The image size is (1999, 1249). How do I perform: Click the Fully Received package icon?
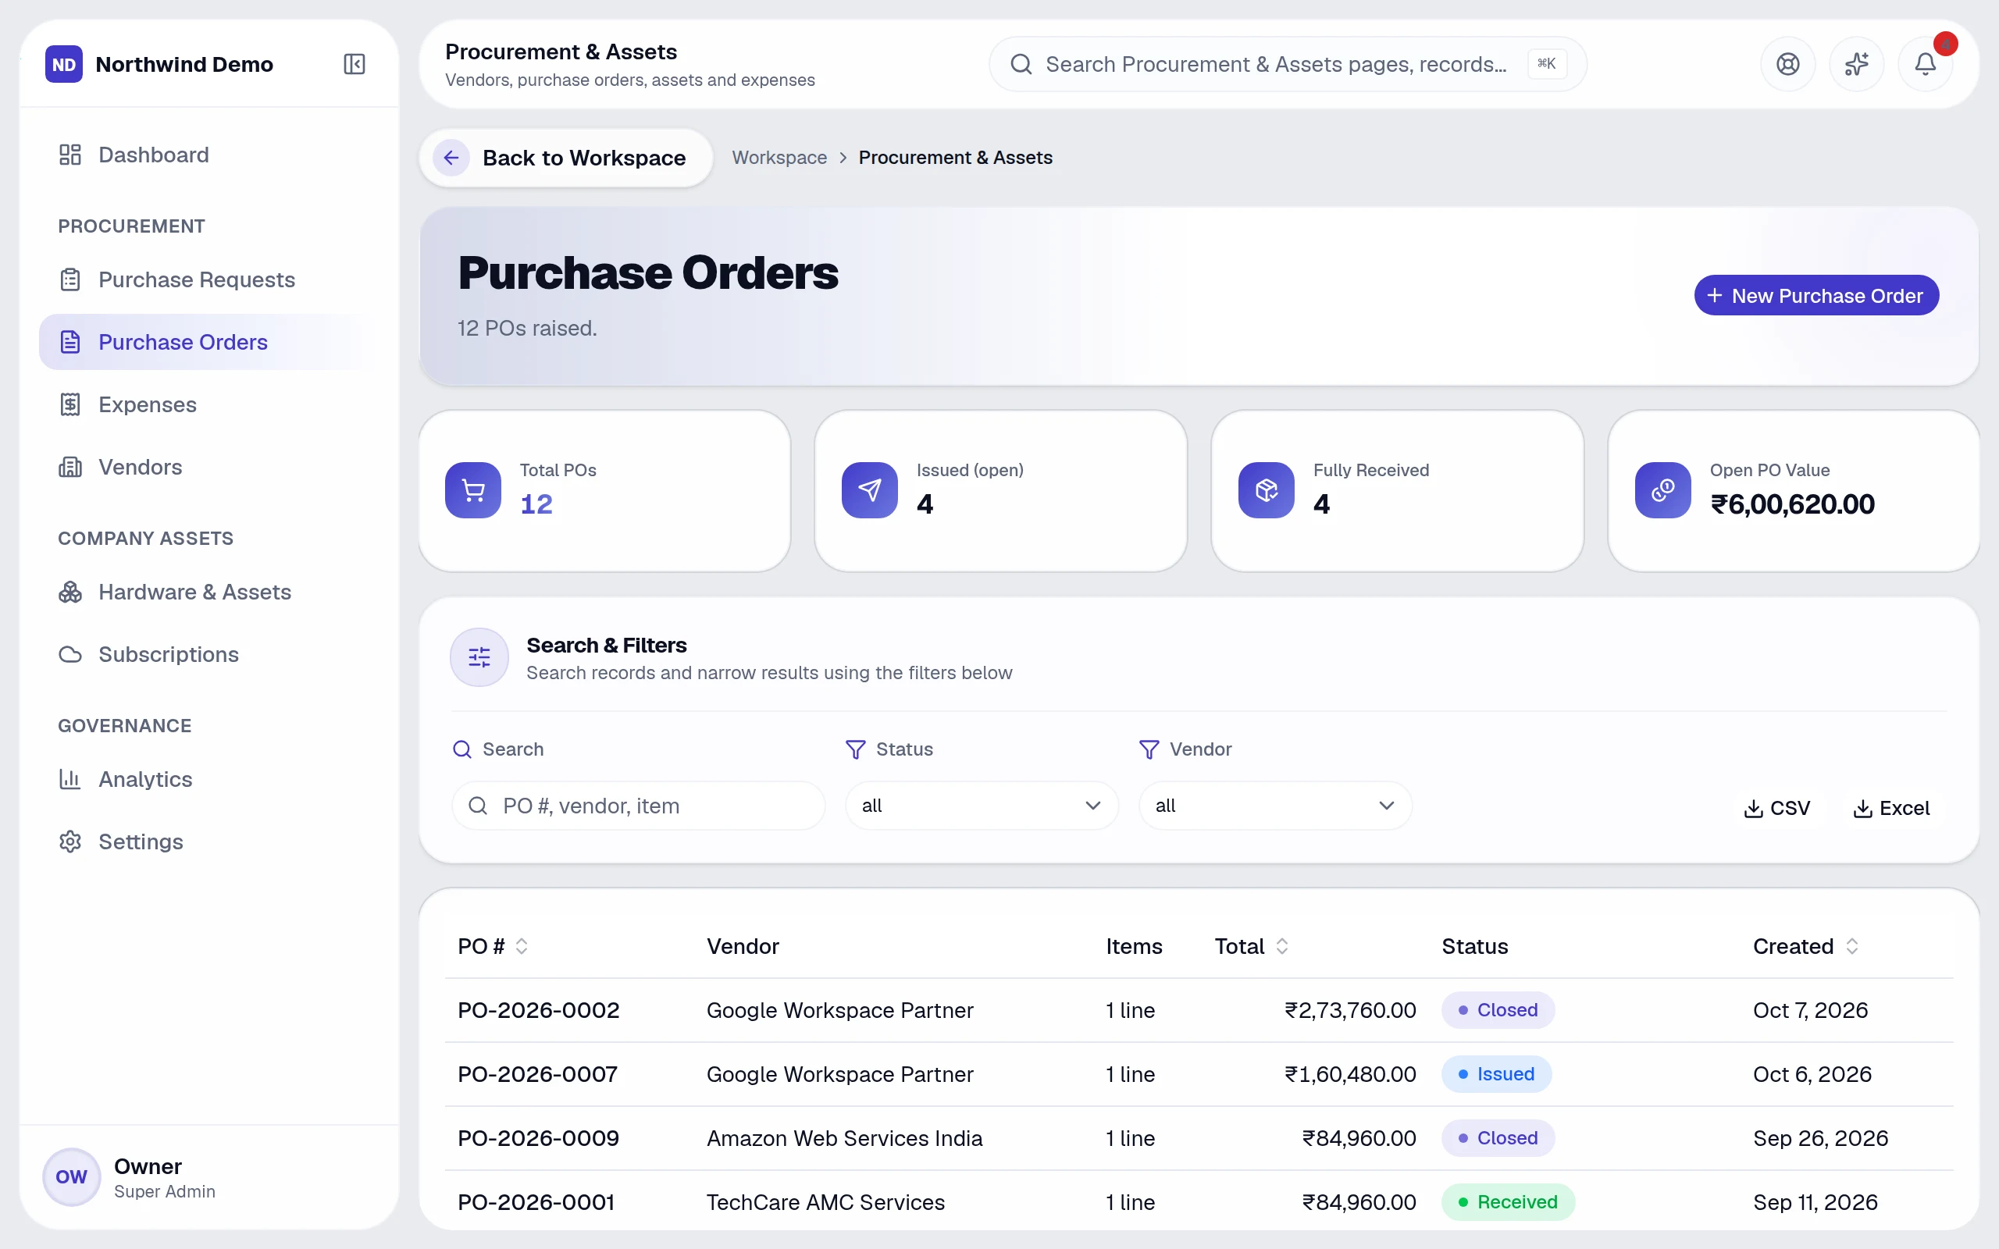(1267, 490)
